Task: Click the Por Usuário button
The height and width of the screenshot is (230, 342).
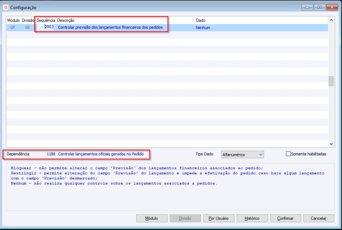Action: [x=219, y=218]
